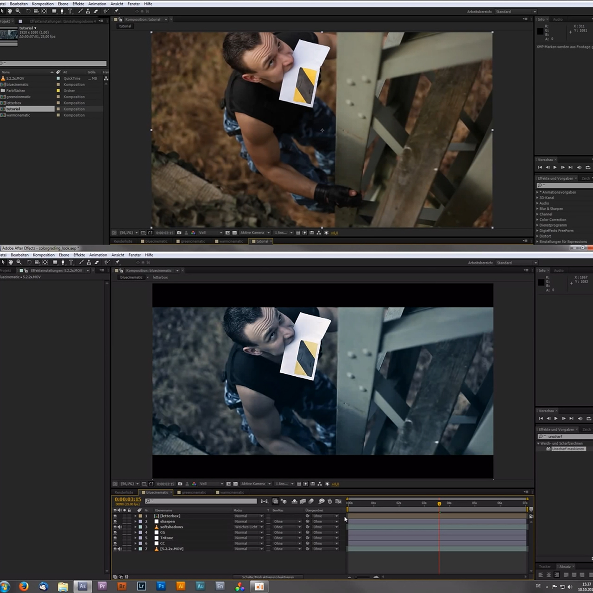
Task: Select the Clone Stamp tool in top window
Action: click(88, 11)
